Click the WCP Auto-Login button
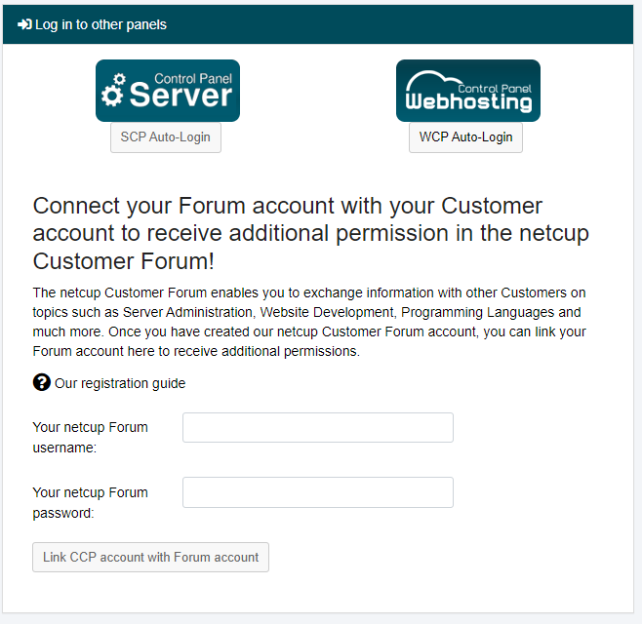 pos(465,137)
